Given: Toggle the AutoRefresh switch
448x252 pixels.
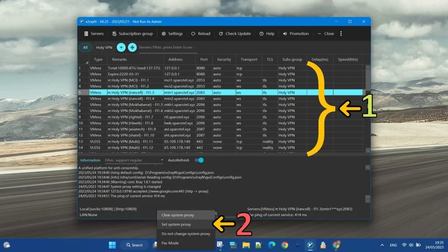Looking at the screenshot, I should pos(199,161).
